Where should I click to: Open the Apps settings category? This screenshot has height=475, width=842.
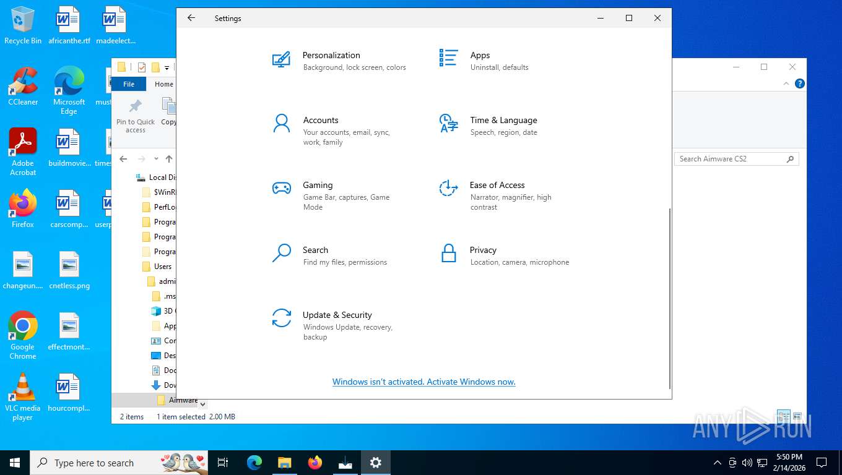click(x=484, y=61)
